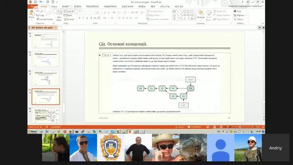Click NOTES in status bar
This screenshot has width=293, height=165.
click(180, 127)
